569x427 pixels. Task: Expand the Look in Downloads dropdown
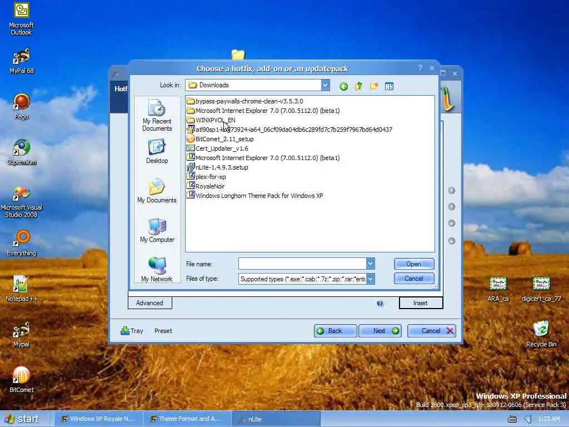click(326, 85)
